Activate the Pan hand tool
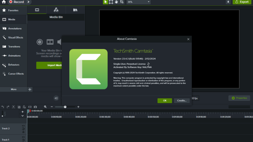Viewport: 253px width, 142px height. pyautogui.click(x=116, y=2)
